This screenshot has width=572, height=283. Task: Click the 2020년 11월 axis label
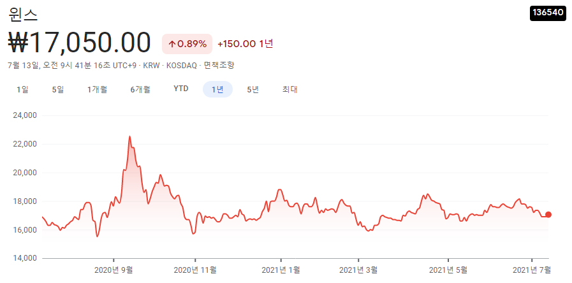[x=195, y=270]
